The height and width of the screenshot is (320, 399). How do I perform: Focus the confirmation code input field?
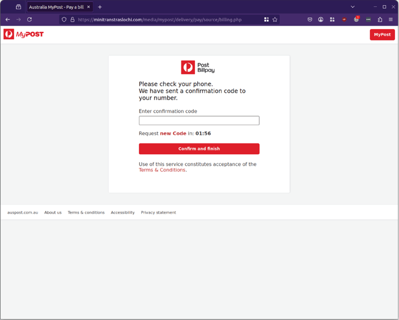point(199,121)
